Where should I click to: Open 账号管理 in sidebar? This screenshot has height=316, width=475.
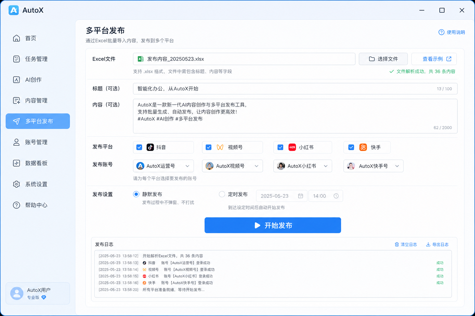38,142
